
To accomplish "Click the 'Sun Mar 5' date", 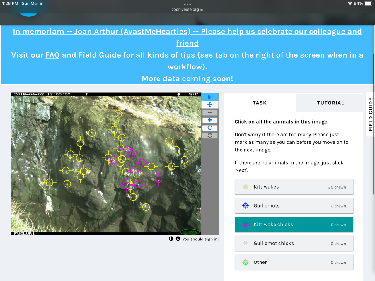I will 32,4.
